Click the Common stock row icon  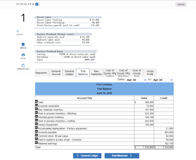point(36,135)
